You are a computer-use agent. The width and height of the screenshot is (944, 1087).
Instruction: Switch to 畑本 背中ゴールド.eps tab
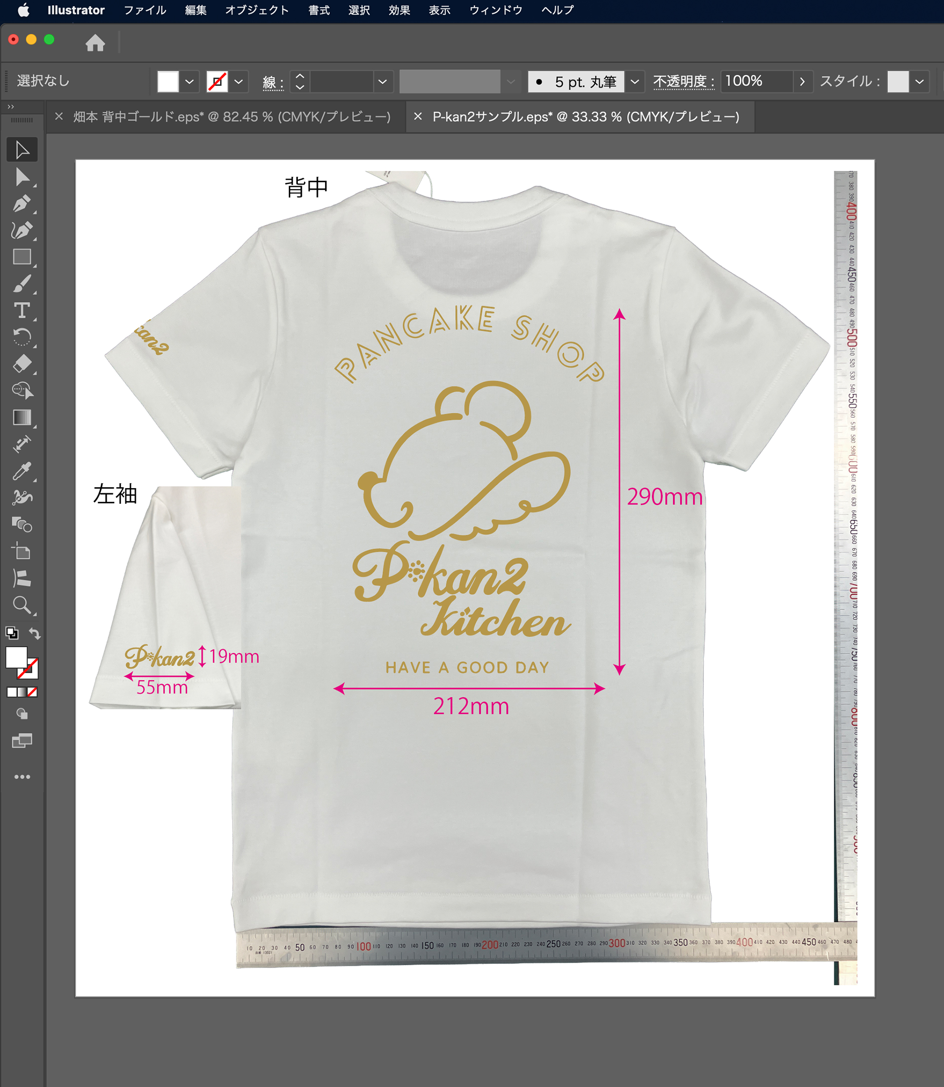pyautogui.click(x=232, y=117)
